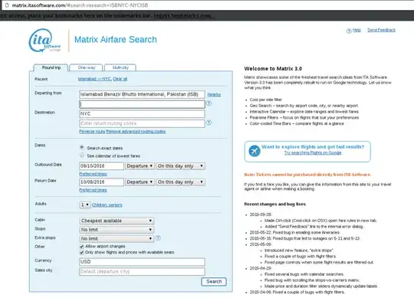The width and height of the screenshot is (414, 301).
Task: Open the Stops No limit dropdown
Action: click(117, 230)
